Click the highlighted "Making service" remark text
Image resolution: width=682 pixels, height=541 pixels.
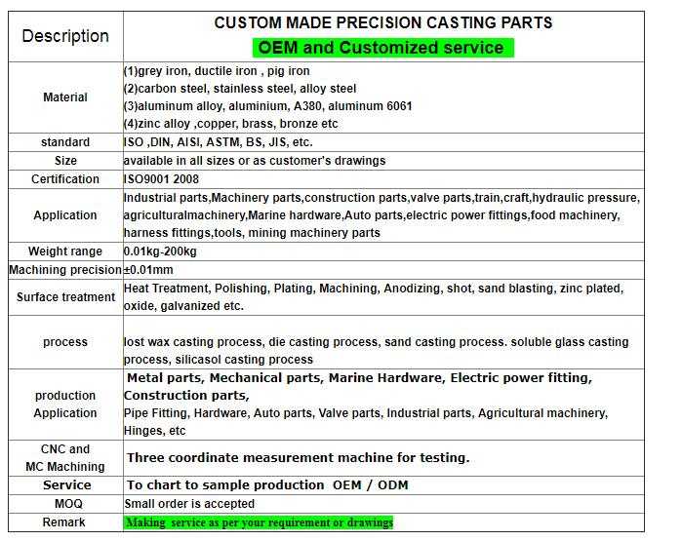[259, 522]
